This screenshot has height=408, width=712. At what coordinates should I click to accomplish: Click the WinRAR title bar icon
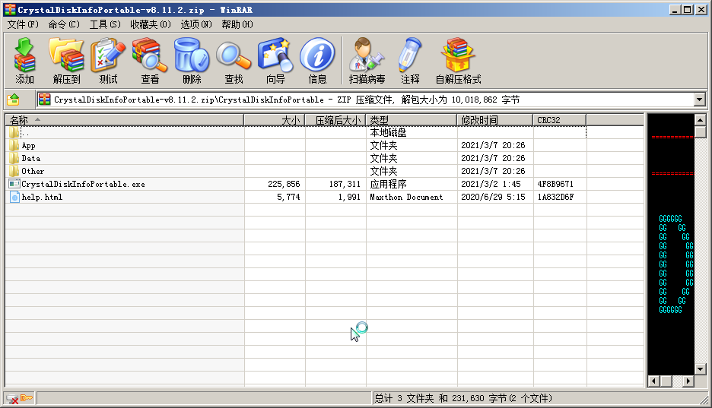[10, 10]
